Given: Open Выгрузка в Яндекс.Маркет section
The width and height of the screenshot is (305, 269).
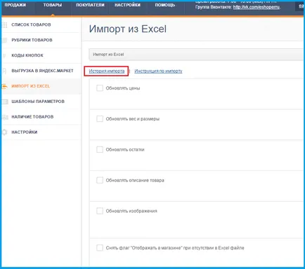Looking at the screenshot, I should 42,71.
